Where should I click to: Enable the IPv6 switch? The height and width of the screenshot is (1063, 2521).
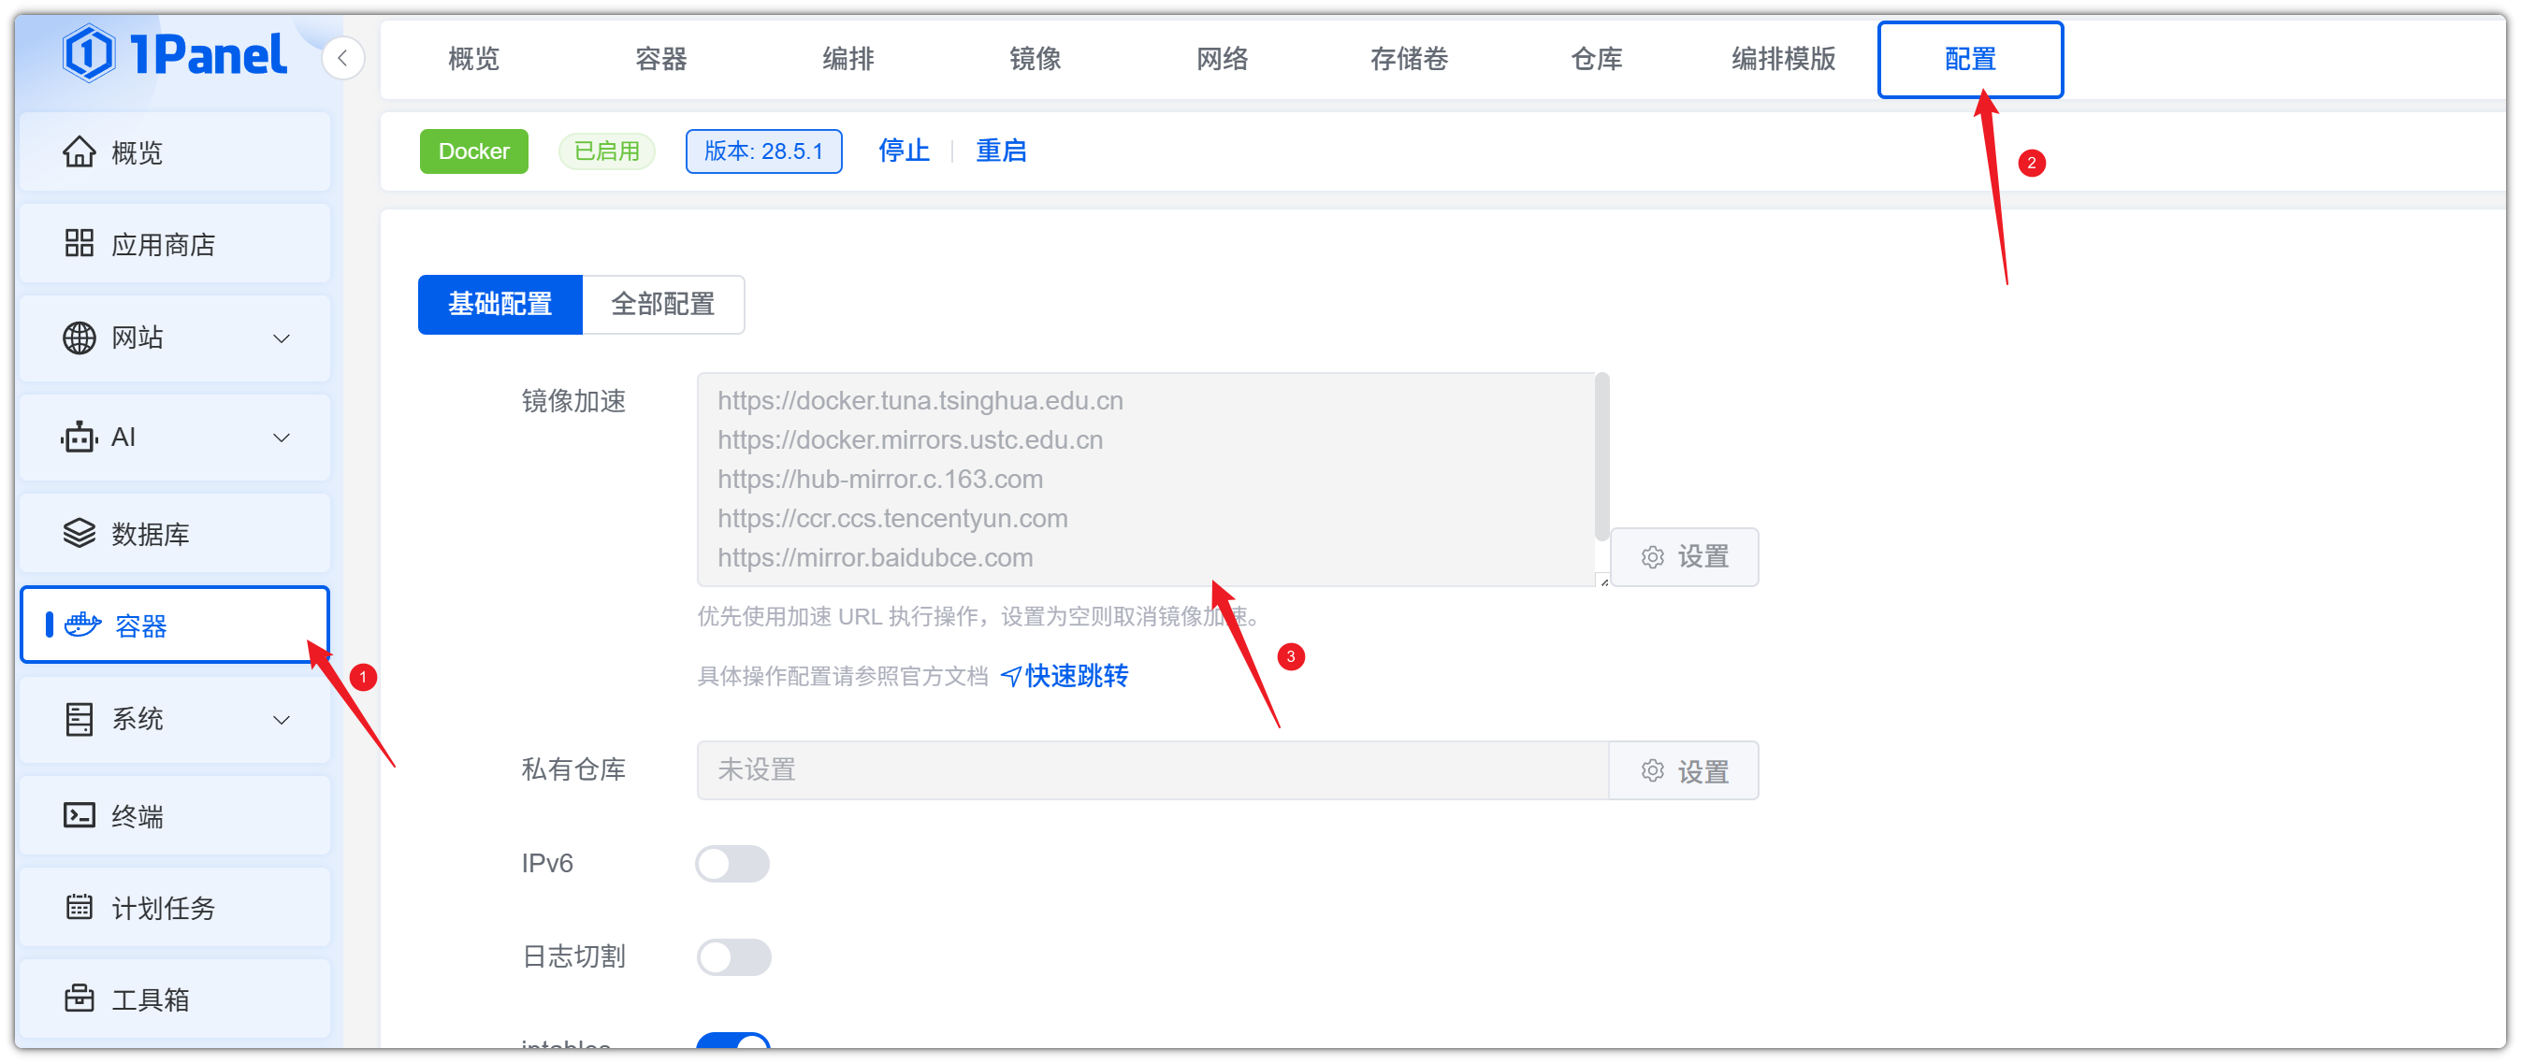(x=732, y=864)
